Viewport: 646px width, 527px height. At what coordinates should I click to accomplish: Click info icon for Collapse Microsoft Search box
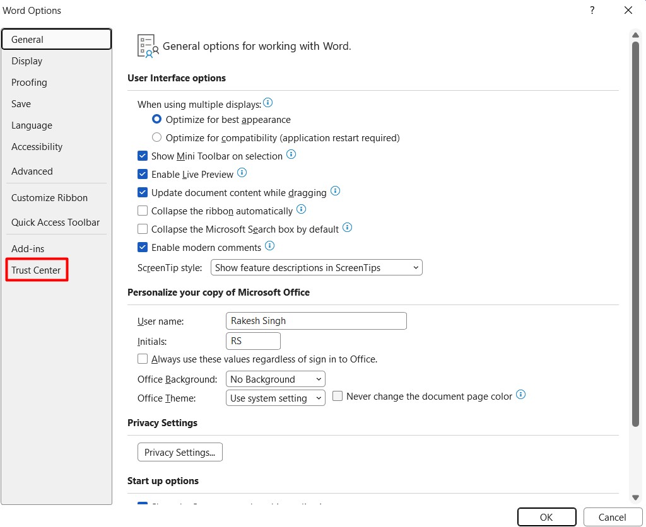tap(348, 228)
